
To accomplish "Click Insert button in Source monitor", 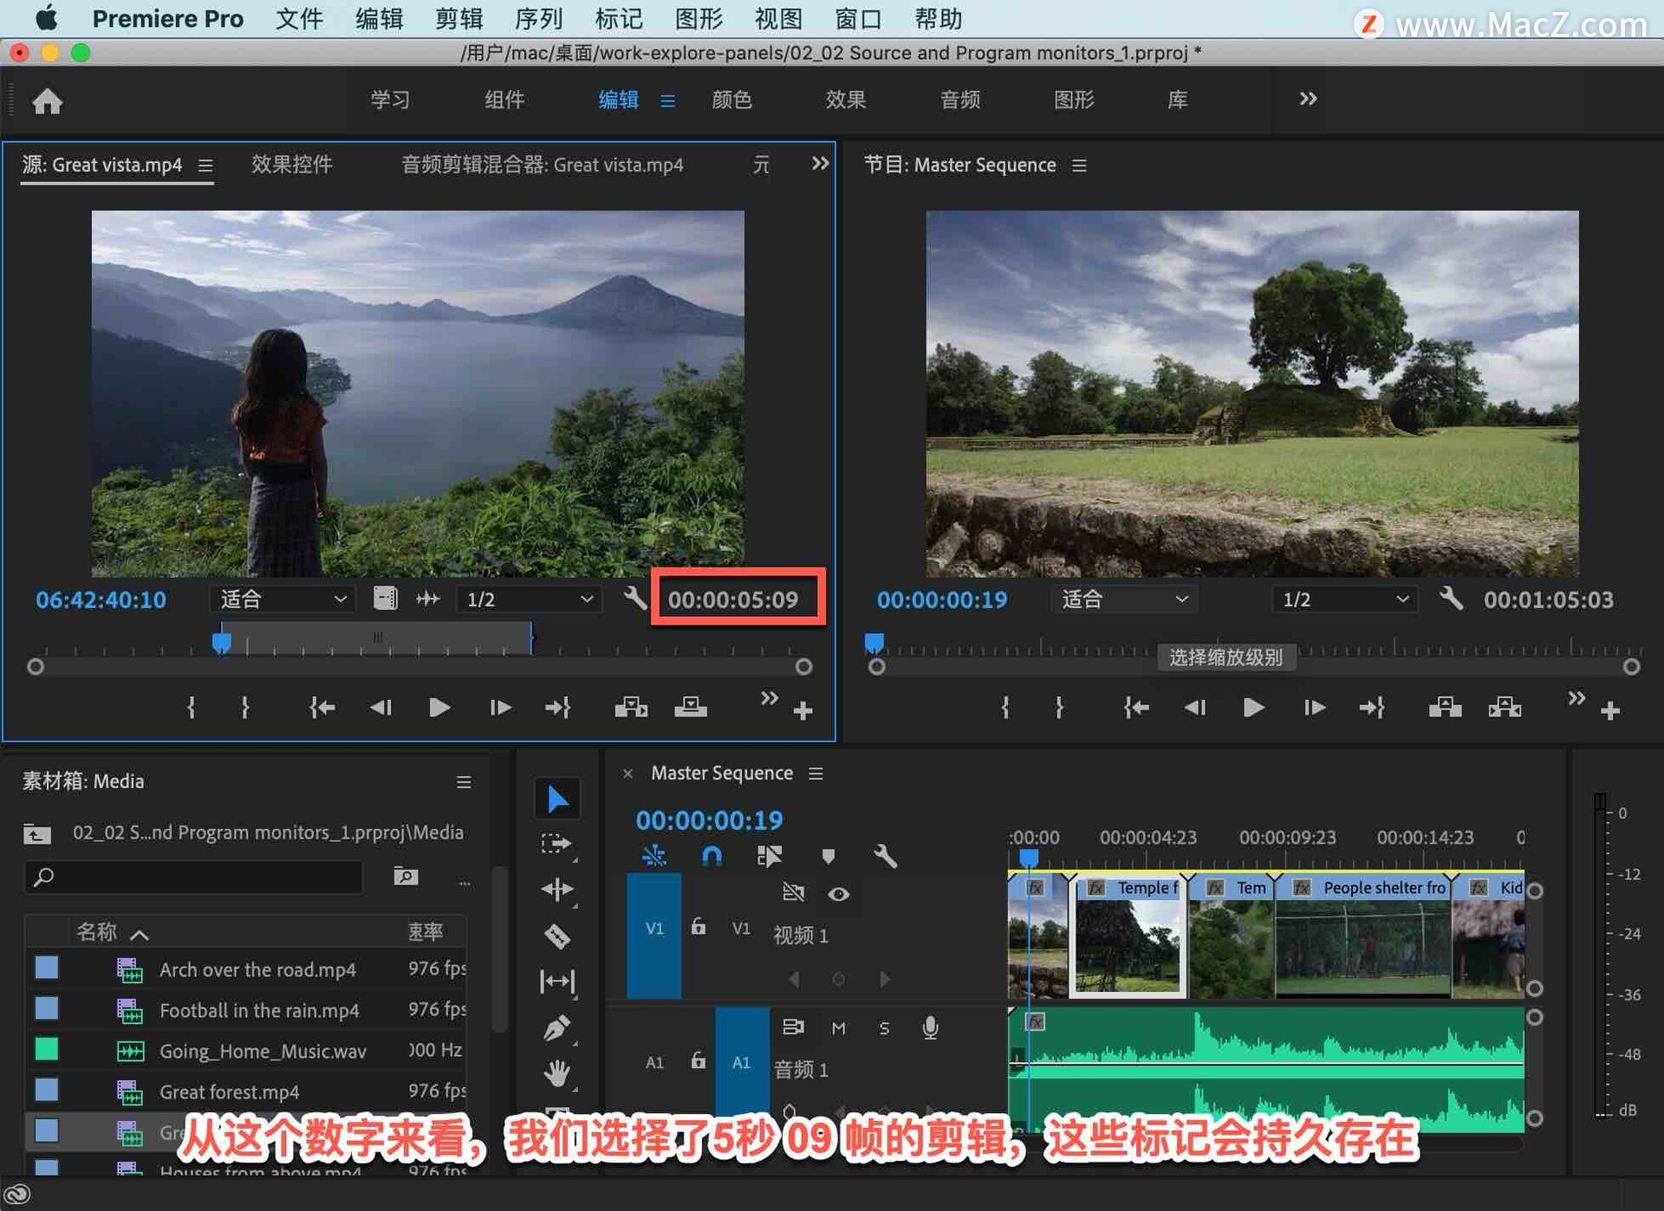I will pos(631,708).
